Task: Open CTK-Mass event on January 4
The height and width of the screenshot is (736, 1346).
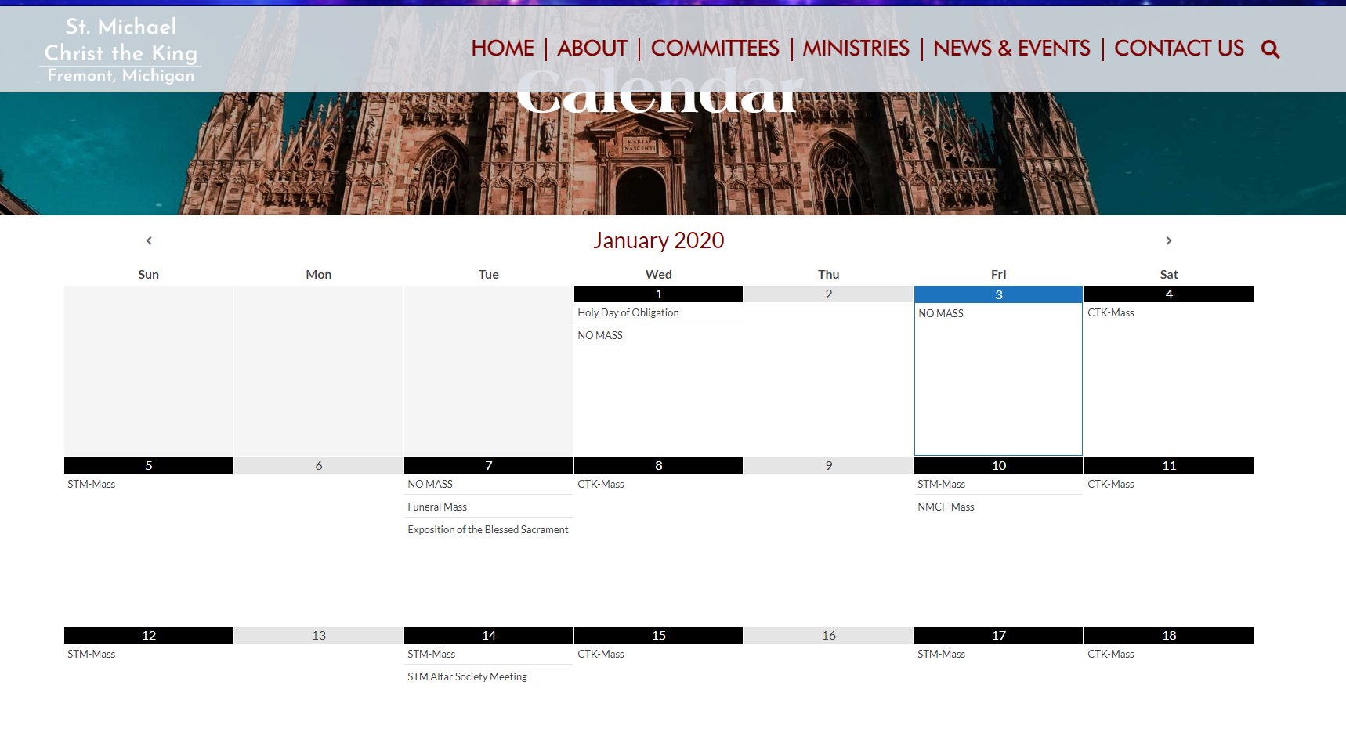Action: (1110, 312)
